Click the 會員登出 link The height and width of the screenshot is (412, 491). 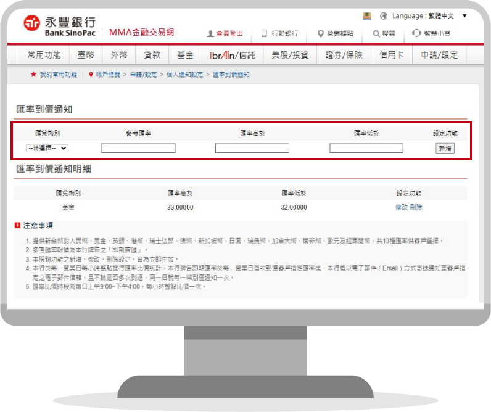click(x=229, y=33)
